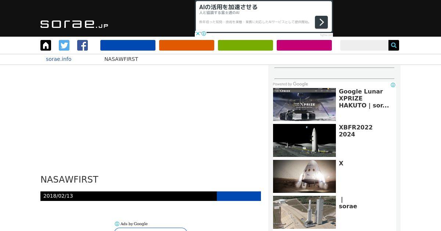Open the X article title link
Screen dimensions: 441x231
[x=341, y=164]
